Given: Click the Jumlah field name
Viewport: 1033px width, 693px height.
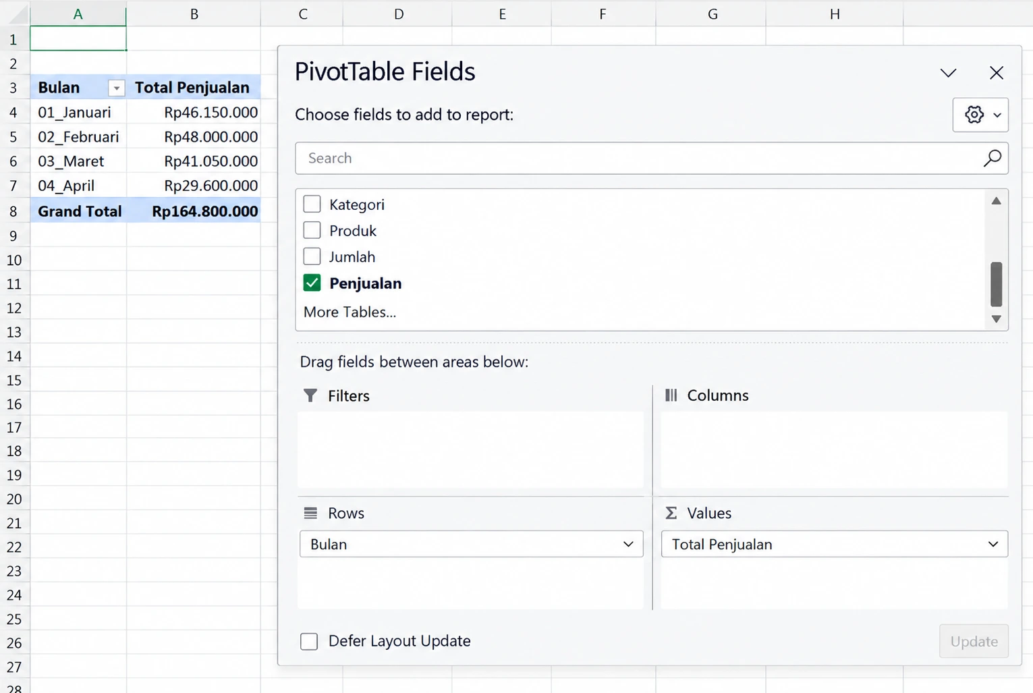Looking at the screenshot, I should point(352,257).
